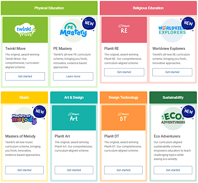Open the Sustainability category header
198x183 pixels.
pos(173,97)
